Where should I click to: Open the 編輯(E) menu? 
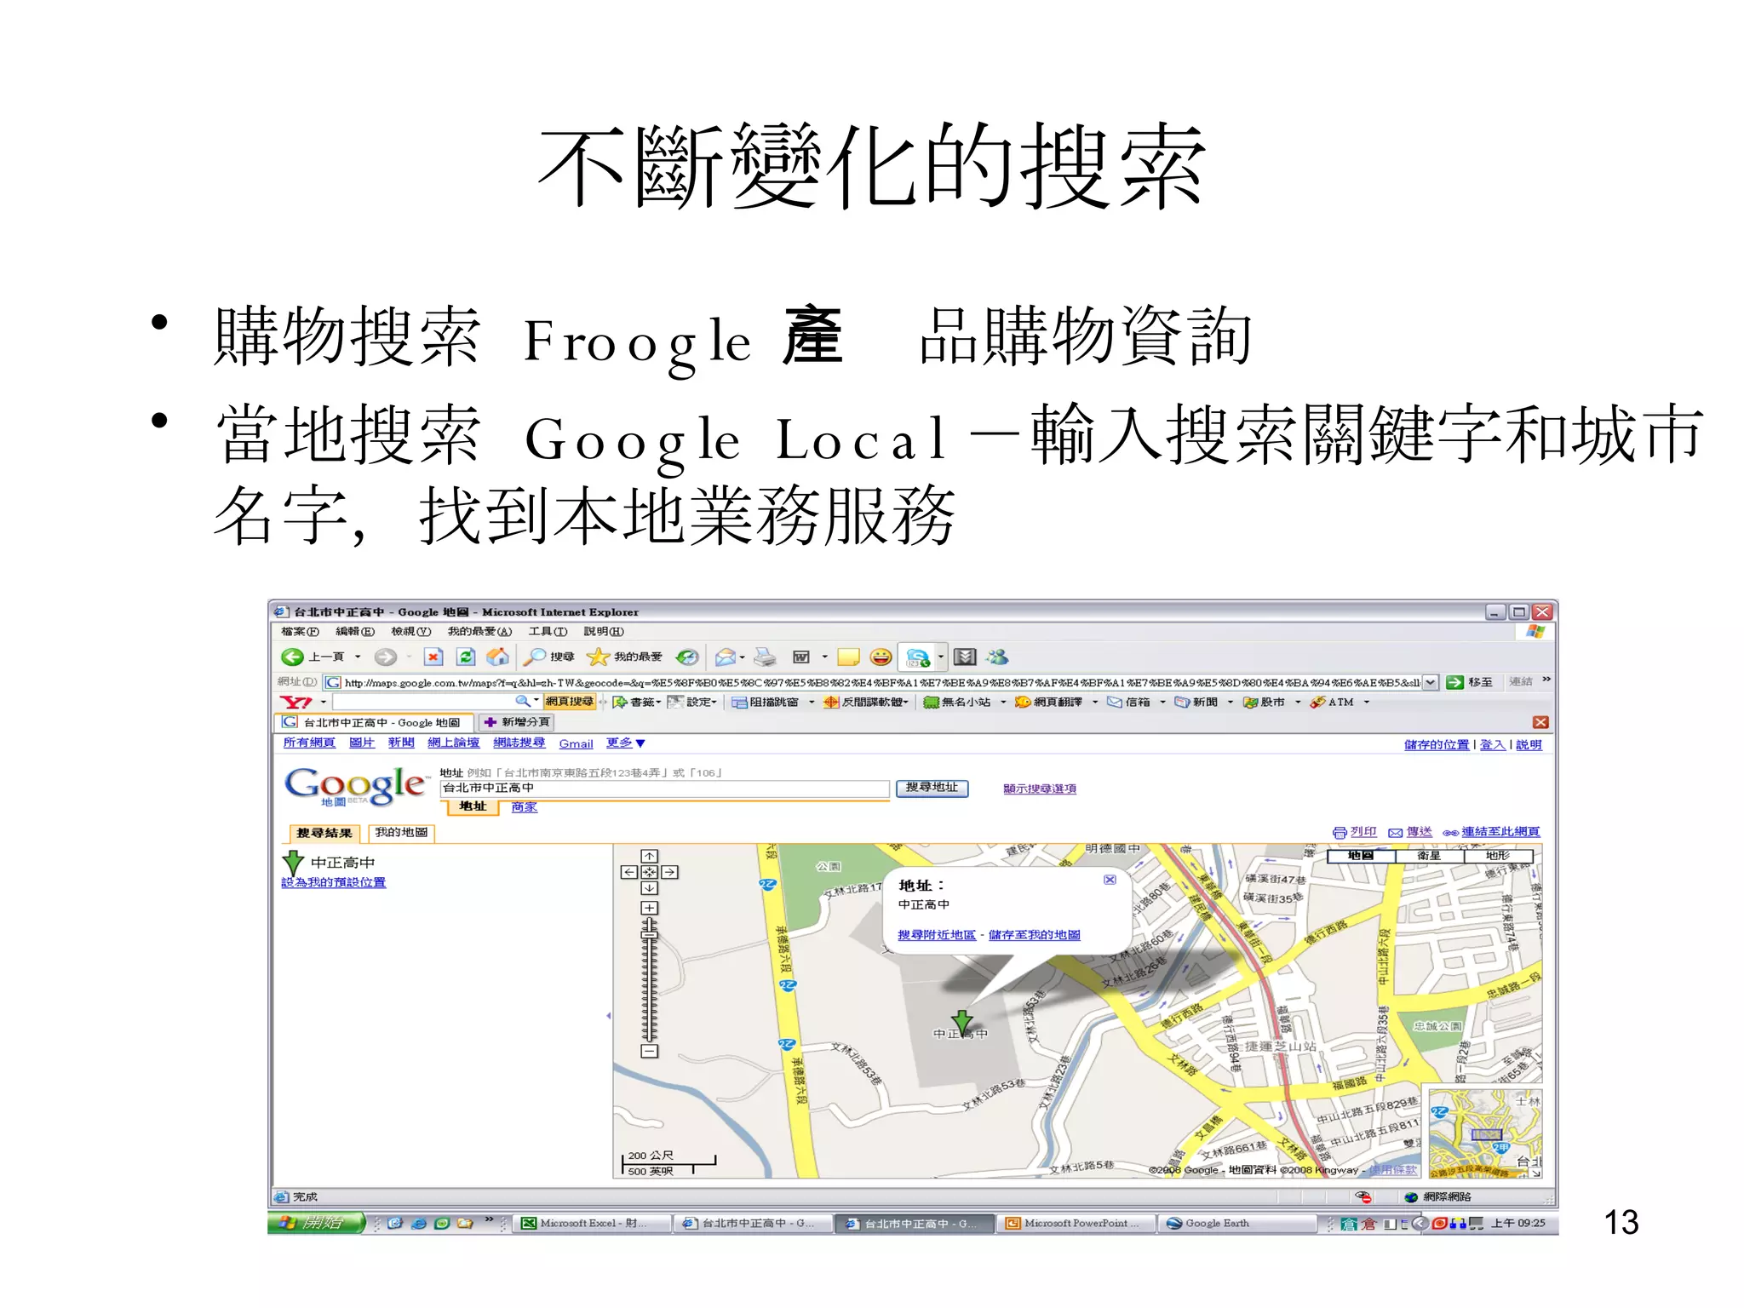(x=355, y=632)
